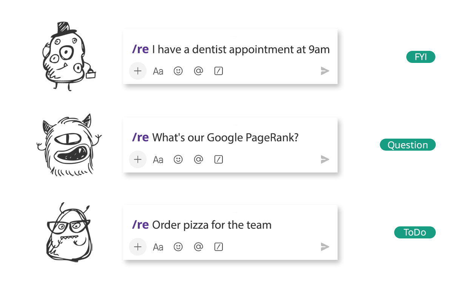Screen dimensions: 472x284
Task: Open slash commands in the PageRank message box
Action: [219, 159]
